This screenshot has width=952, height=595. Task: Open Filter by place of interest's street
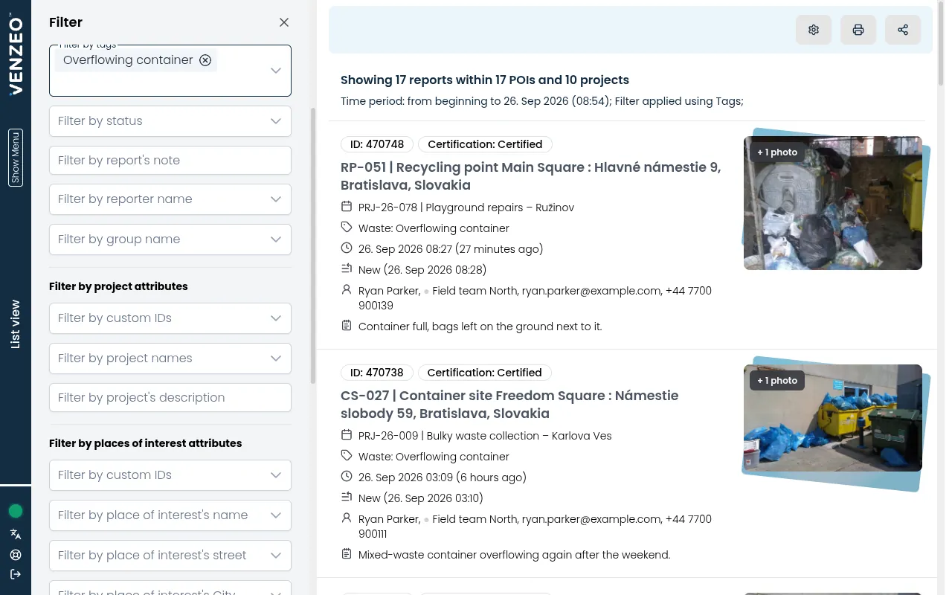point(170,556)
